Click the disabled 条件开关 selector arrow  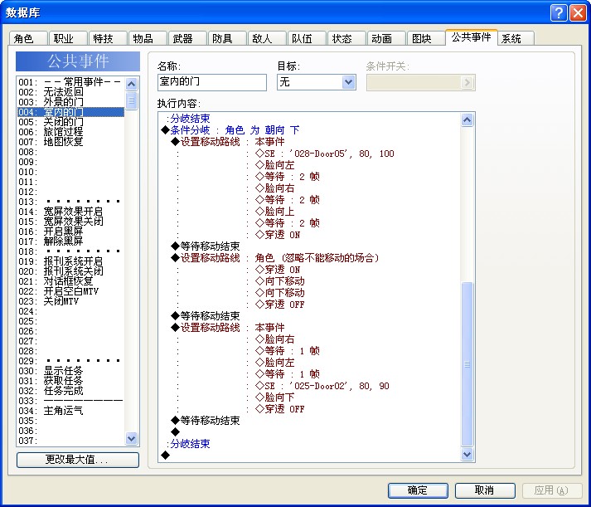[x=467, y=82]
